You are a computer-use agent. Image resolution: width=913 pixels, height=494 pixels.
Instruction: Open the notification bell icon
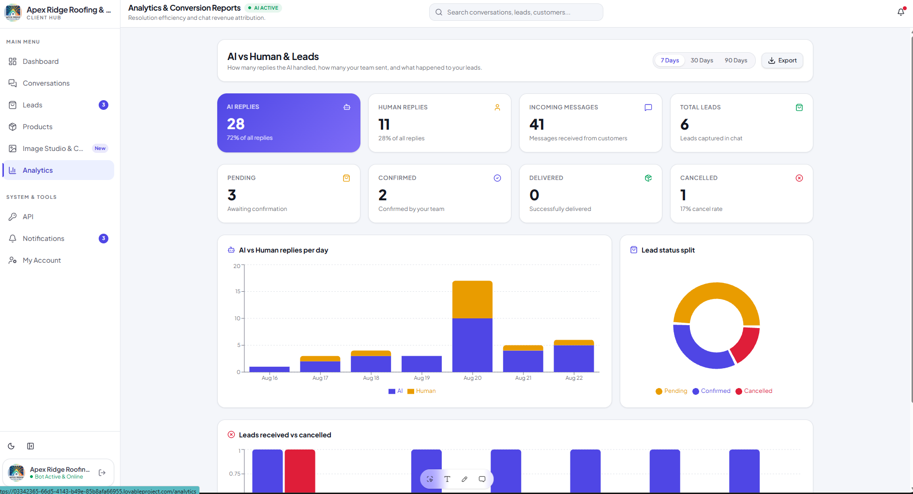tap(901, 12)
